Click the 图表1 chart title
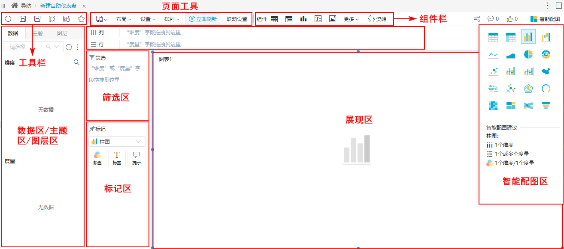The height and width of the screenshot is (249, 564). pyautogui.click(x=165, y=59)
